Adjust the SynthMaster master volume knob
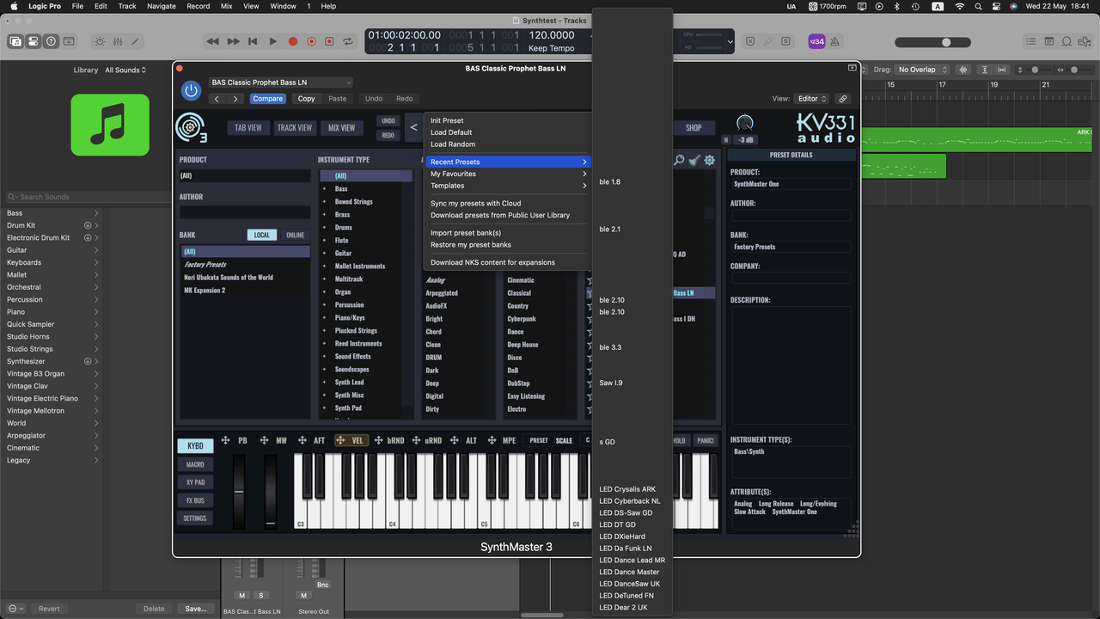 (x=745, y=124)
